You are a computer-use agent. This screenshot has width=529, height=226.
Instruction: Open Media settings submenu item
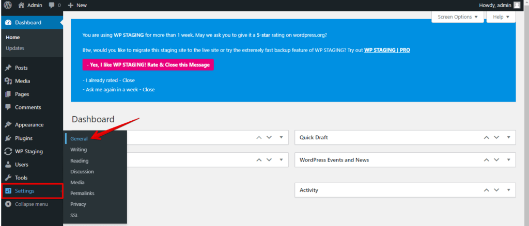tap(77, 182)
